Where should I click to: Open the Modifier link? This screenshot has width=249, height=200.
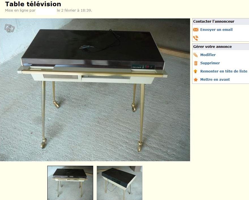(208, 55)
